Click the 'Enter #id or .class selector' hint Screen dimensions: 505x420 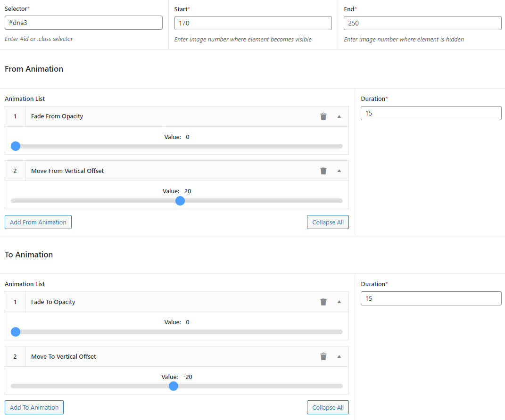(x=39, y=39)
